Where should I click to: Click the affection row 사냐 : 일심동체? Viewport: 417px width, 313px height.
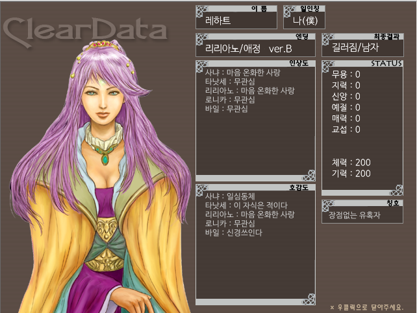point(230,196)
